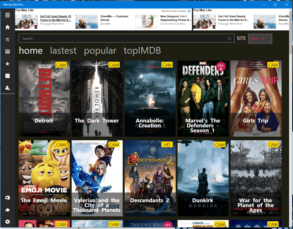Screen dimensions: 293x229
Task: Open Favorites star icon in sidebar
Action: click(7, 64)
